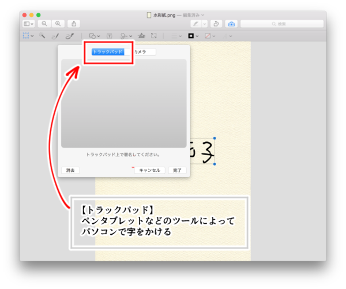Open the Adjust Color tool

point(141,36)
